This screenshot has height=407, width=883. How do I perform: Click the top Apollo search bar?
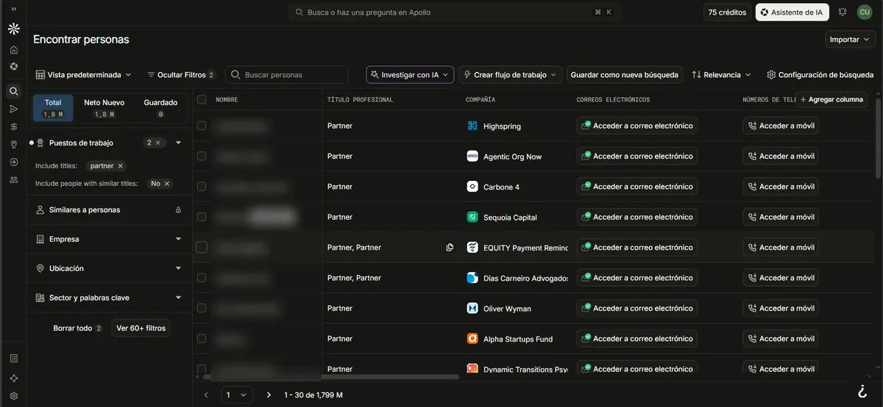[x=455, y=12]
